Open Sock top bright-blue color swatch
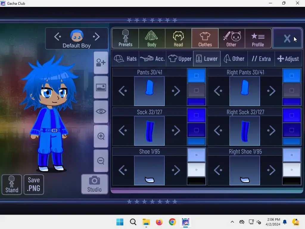The width and height of the screenshot is (305, 229). coord(196,115)
